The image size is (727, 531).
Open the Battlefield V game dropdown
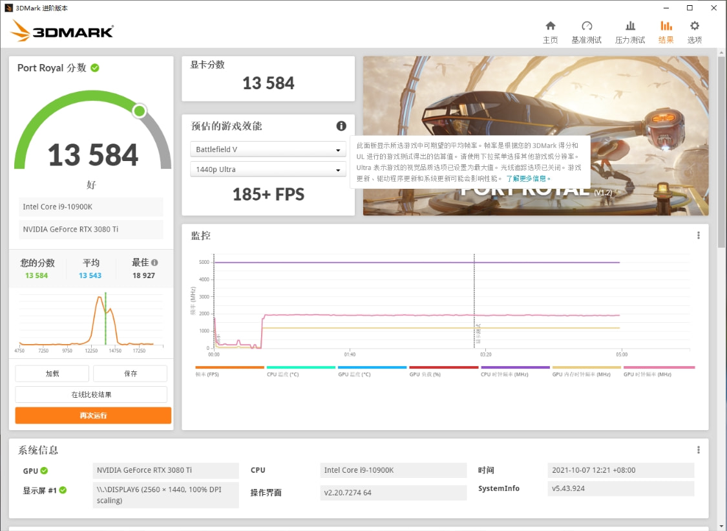(x=268, y=149)
